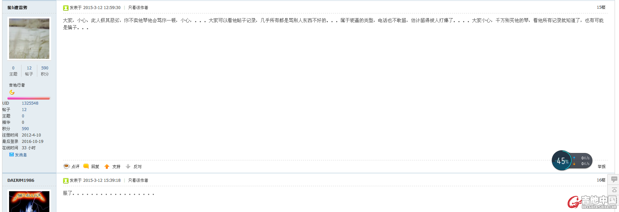Click the gray 反对 down arrow
This screenshot has width=619, height=212.
tap(128, 166)
